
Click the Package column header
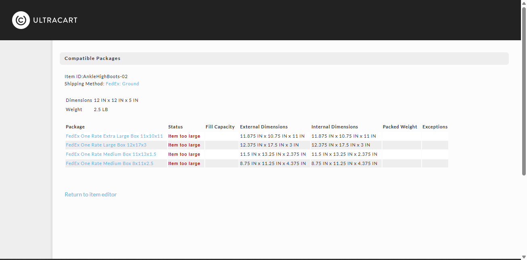pyautogui.click(x=76, y=127)
